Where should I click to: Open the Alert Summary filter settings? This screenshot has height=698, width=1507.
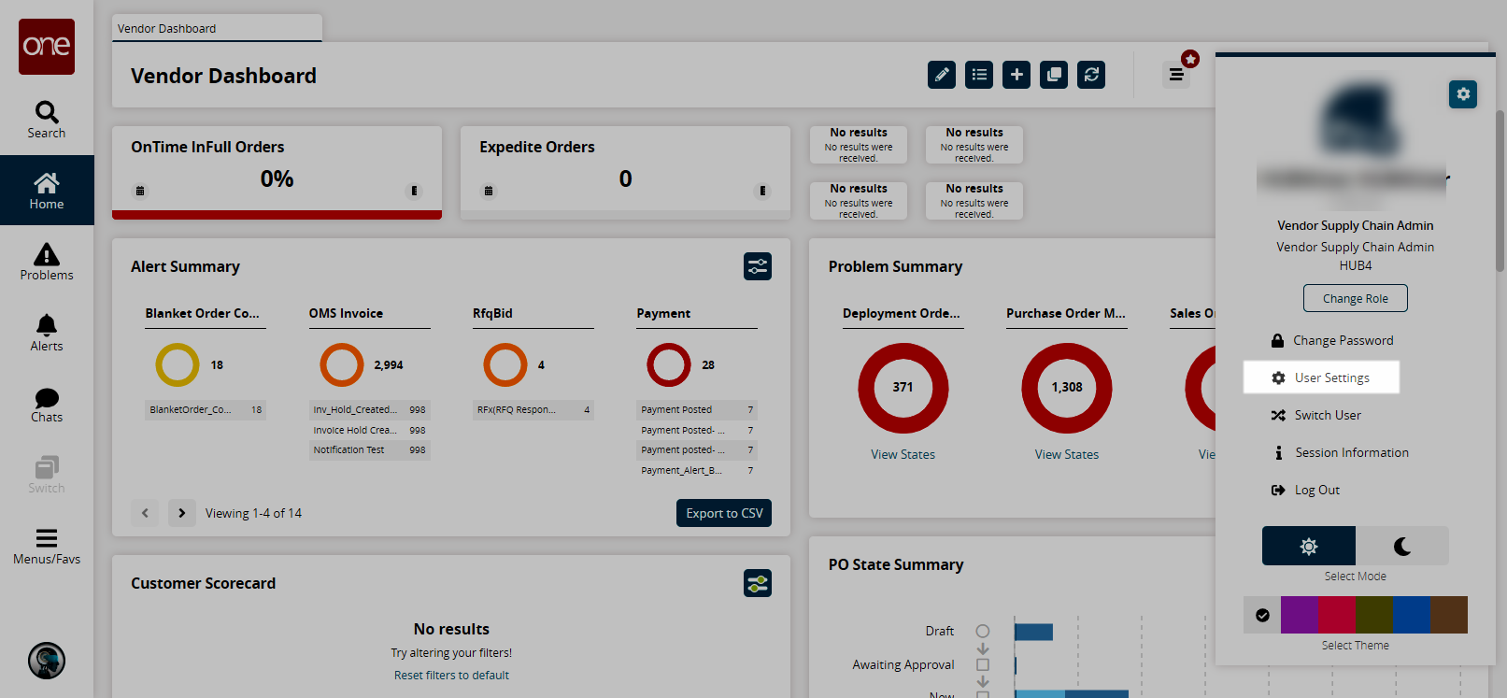758,266
